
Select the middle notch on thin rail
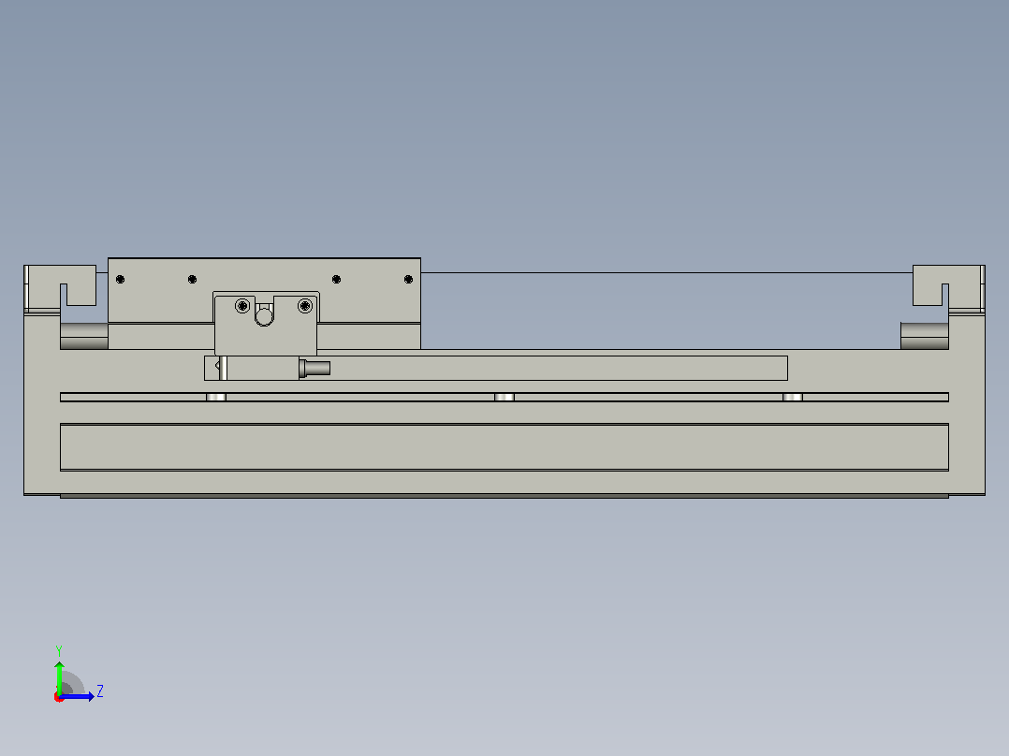(504, 397)
